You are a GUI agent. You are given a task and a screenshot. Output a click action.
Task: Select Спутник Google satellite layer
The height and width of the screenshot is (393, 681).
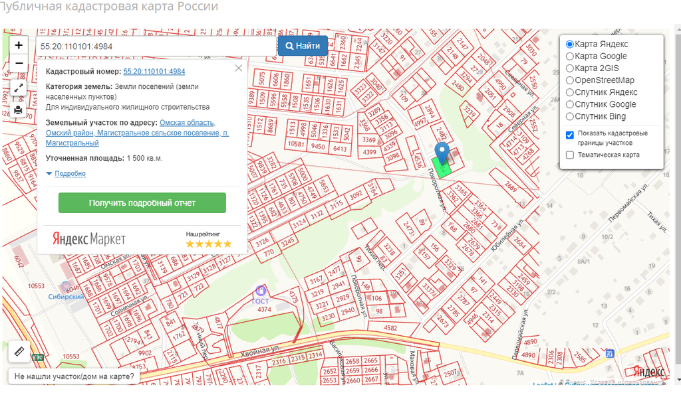pyautogui.click(x=570, y=104)
